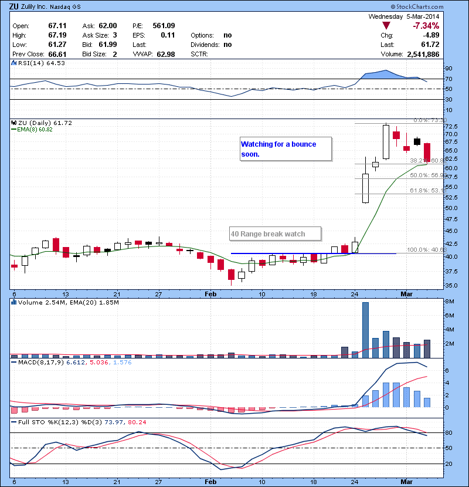Click the green EMA(8) legend line marker

[x=13, y=130]
